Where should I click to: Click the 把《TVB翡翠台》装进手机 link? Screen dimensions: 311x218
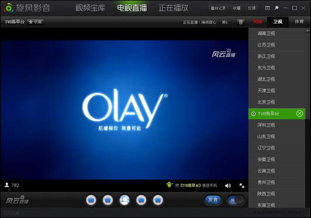point(196,185)
